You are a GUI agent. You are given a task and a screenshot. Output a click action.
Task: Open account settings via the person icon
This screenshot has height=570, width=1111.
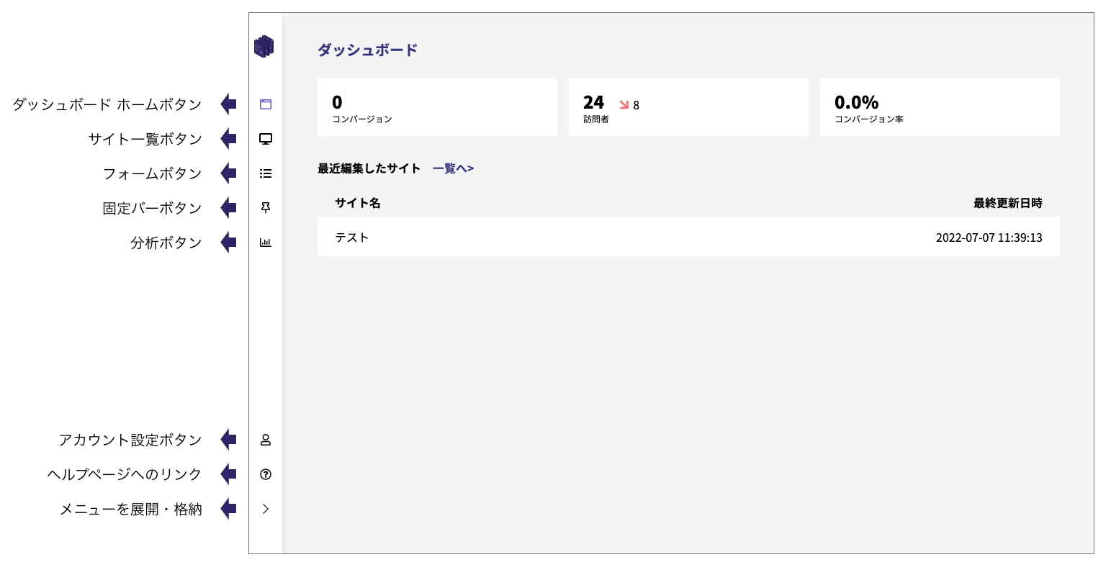[x=265, y=440]
